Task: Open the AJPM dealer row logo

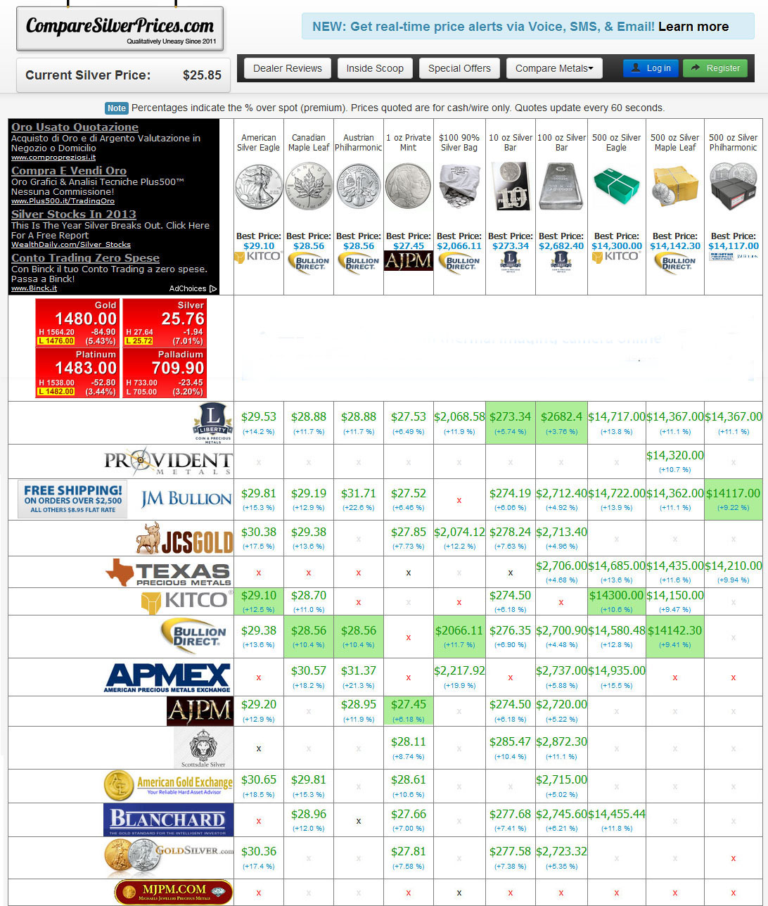Action: point(200,711)
